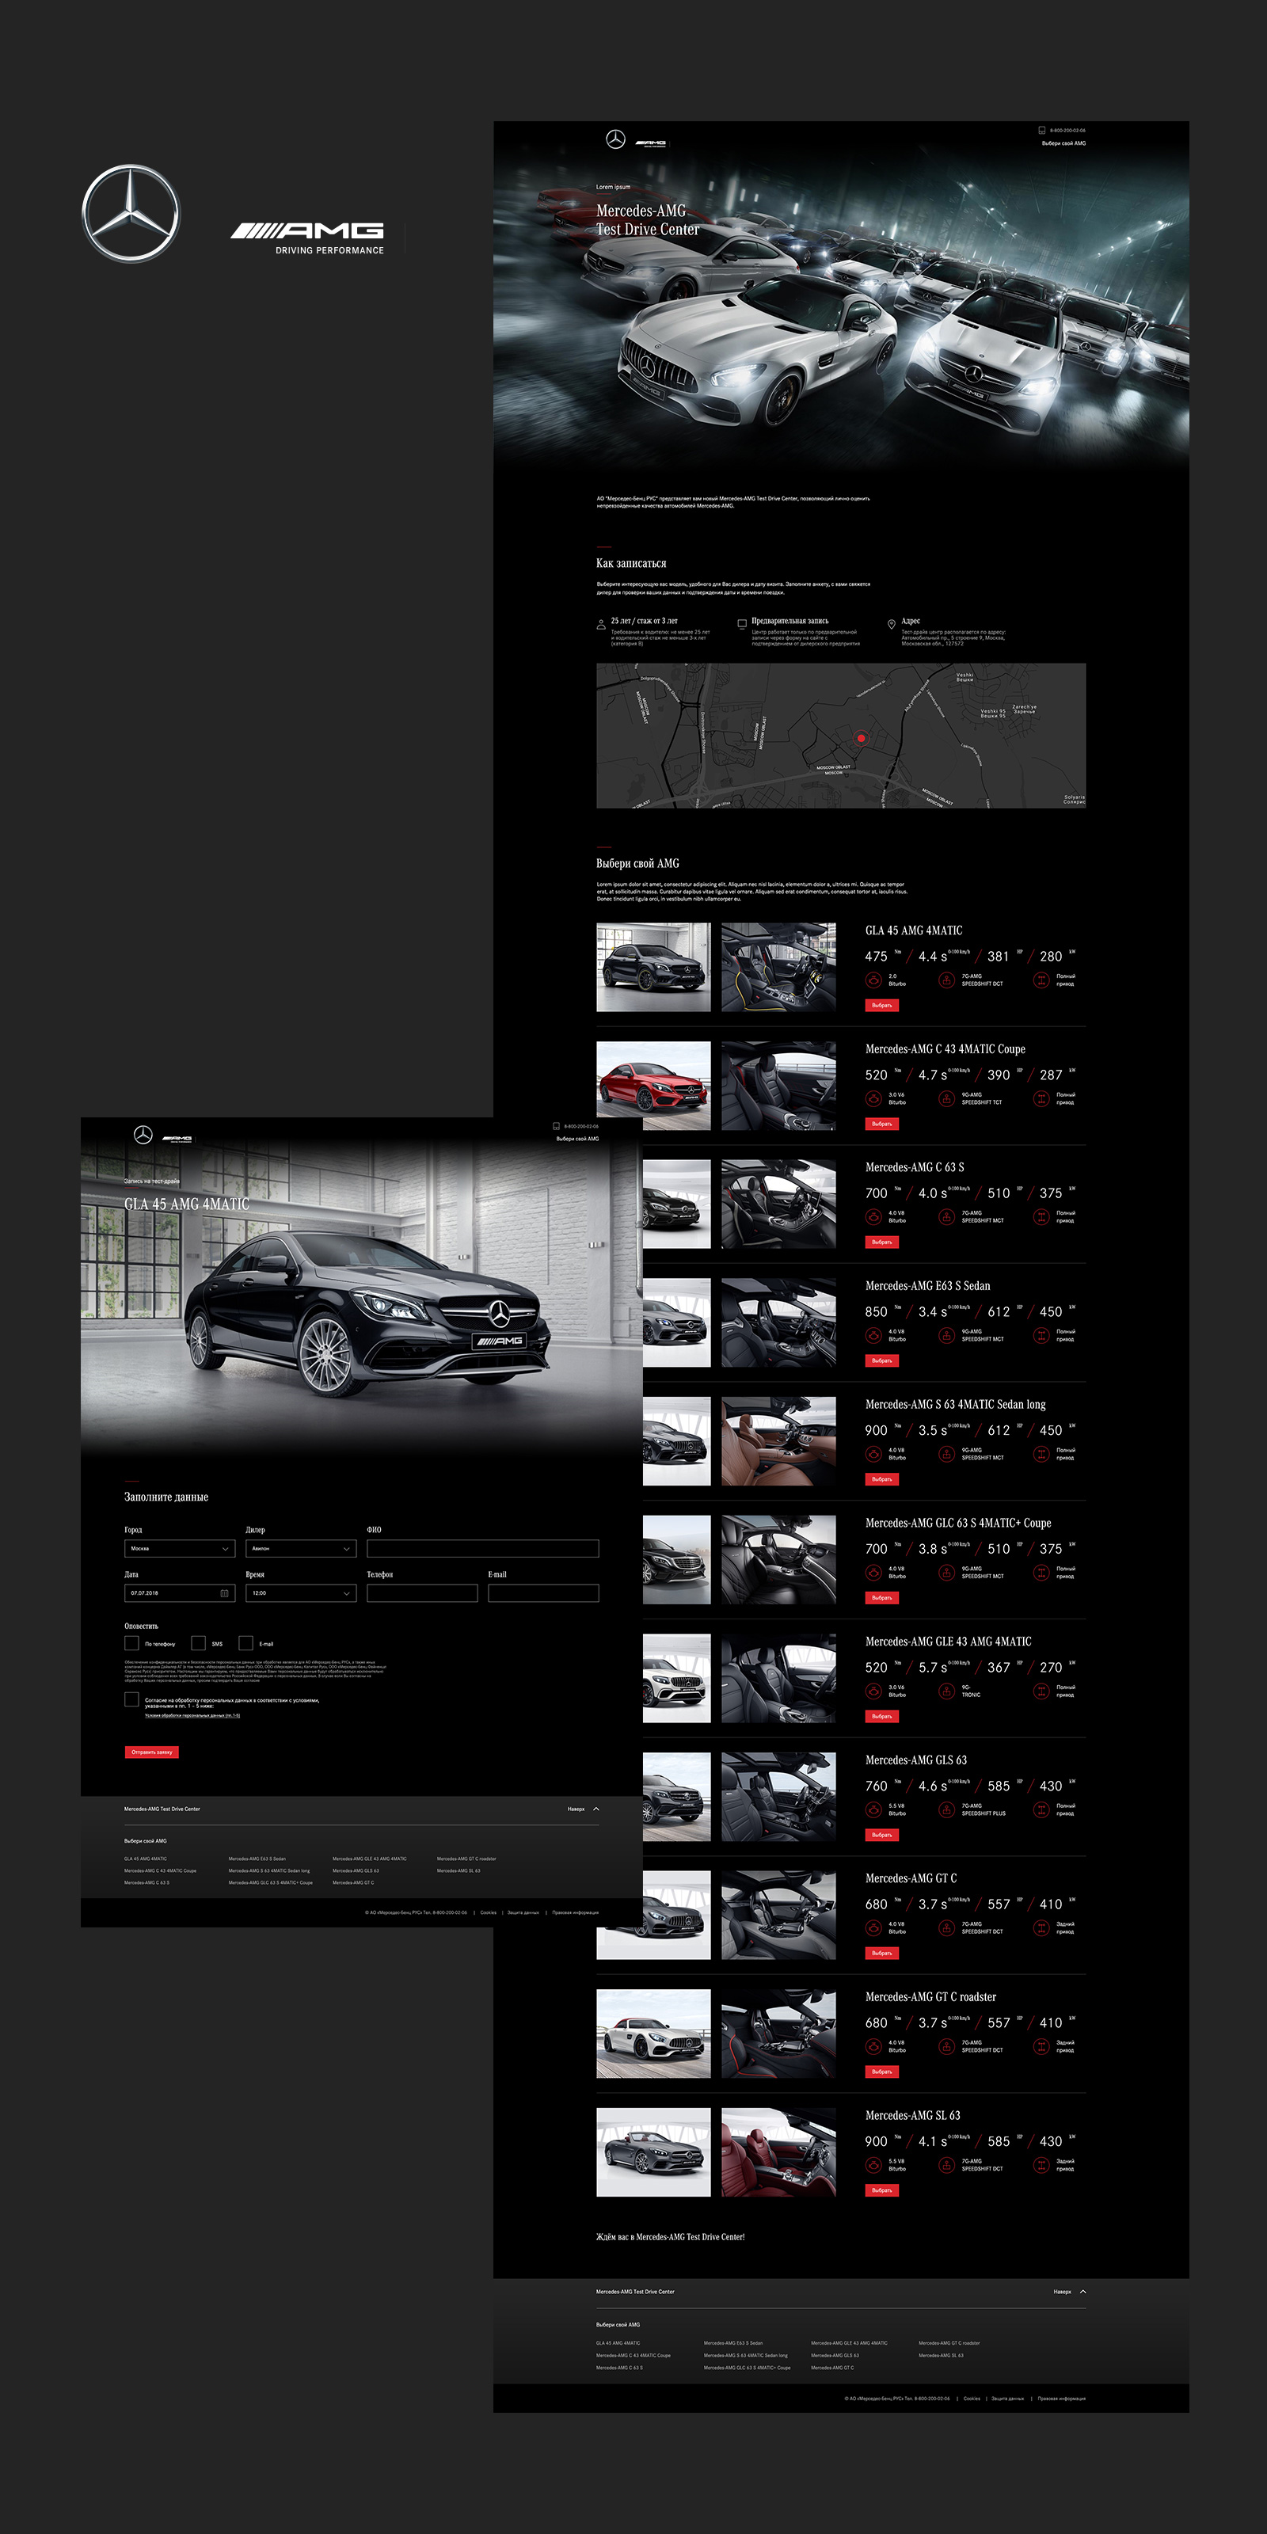The width and height of the screenshot is (1267, 2534).
Task: Click the drivetrain icon in the E63 S Sedan row
Action: point(1041,1336)
